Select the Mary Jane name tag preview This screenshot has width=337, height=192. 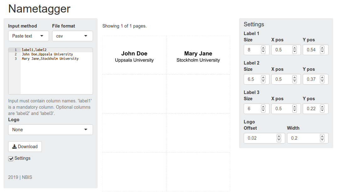click(x=198, y=55)
